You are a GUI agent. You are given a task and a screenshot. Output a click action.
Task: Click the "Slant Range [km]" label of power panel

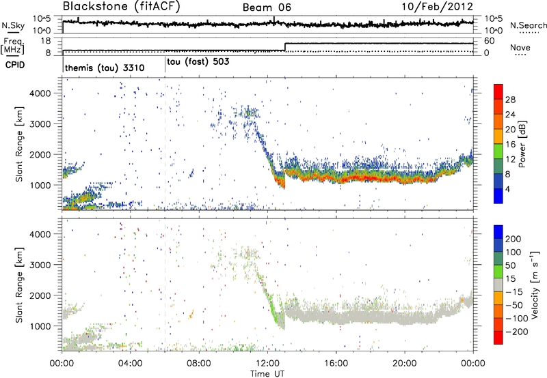(x=20, y=144)
